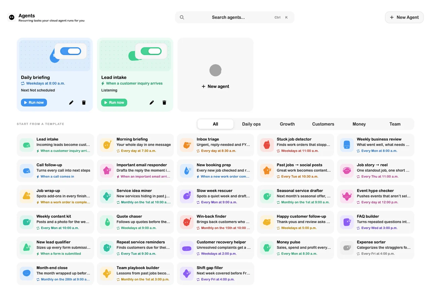The width and height of the screenshot is (431, 299).
Task: Click the Important email responder template icon
Action: (x=107, y=171)
